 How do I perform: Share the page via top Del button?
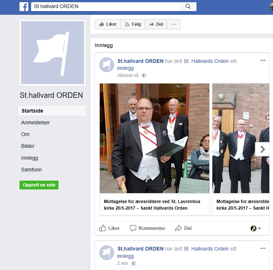coord(156,24)
